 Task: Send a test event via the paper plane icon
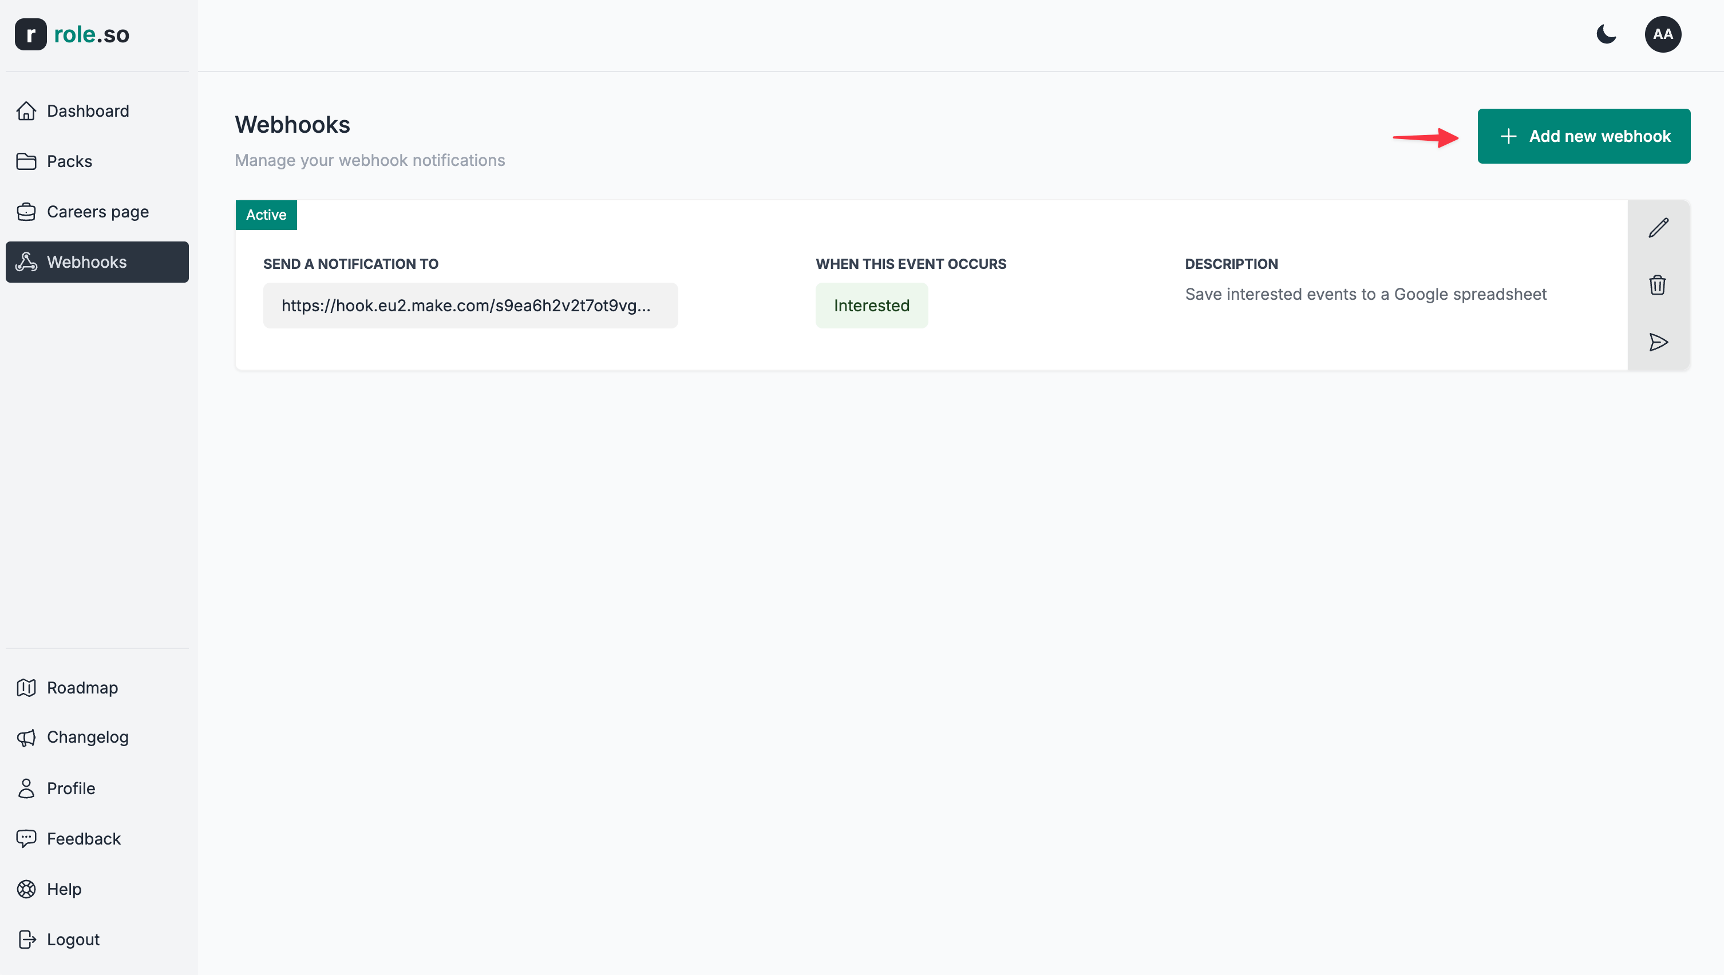click(x=1658, y=342)
